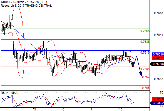Screen dimensions: 164x111
Task: Click the blue 38.3452 RSI value tag
Action: click(157, 103)
